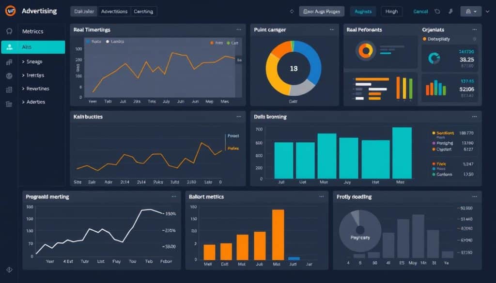Screen dimensions: 496x283
Task: Expand the Aderties sidebar section
Action: pos(33,102)
